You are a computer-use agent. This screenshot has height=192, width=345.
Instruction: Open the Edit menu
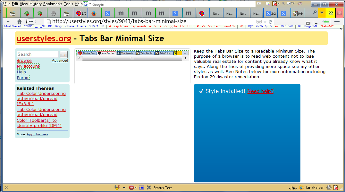(x=15, y=4)
